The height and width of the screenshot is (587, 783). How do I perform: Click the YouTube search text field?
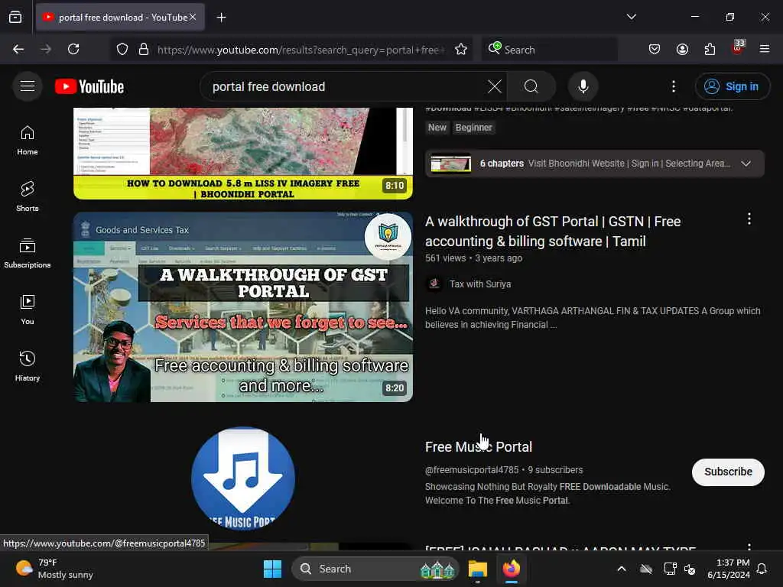345,86
